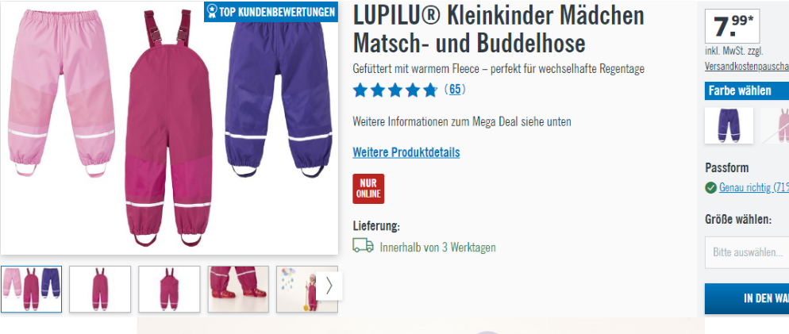The width and height of the screenshot is (789, 334).
Task: Click the TOP KUNDENBEWERTUNGEN ribbon badge
Action: [271, 12]
